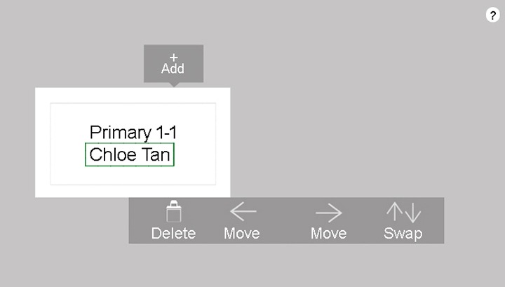This screenshot has height=287, width=505.
Task: Click the right arrow Move icon
Action: (328, 212)
